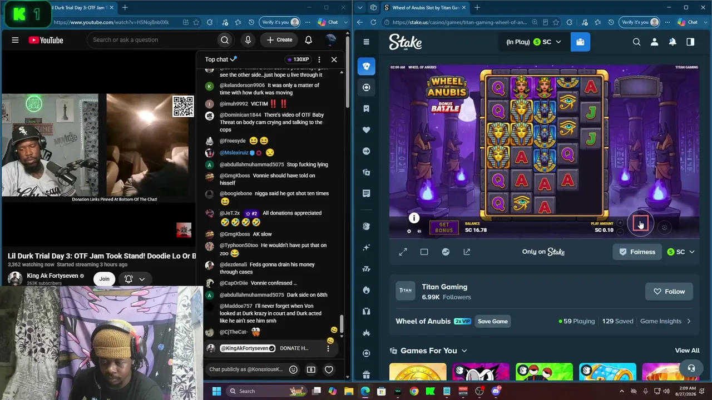Screen dimensions: 712x400
Task: Click Get Bonus in the slot game
Action: tap(444, 227)
